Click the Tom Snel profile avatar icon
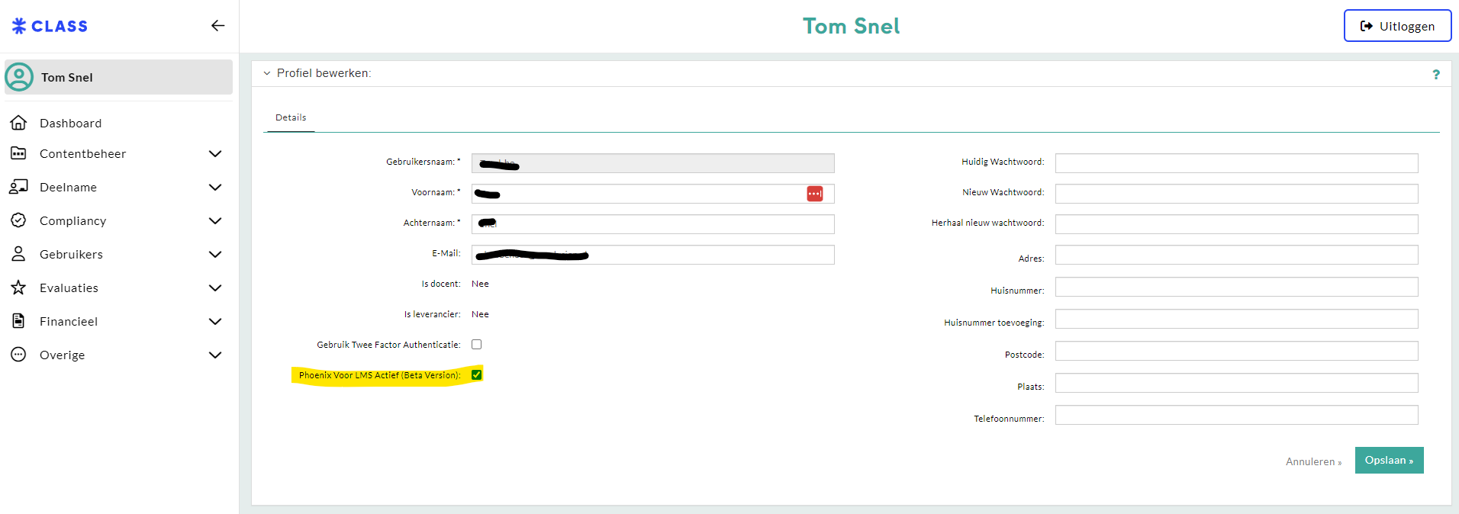Image resolution: width=1459 pixels, height=514 pixels. tap(19, 77)
